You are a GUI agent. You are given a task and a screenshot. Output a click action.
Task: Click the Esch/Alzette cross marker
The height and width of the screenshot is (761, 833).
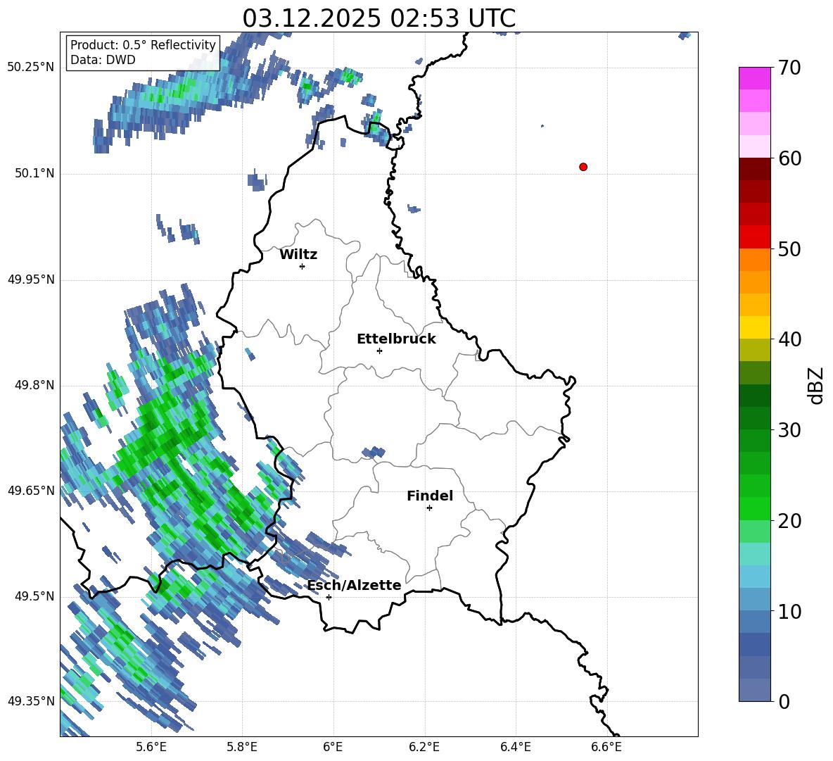point(329,597)
